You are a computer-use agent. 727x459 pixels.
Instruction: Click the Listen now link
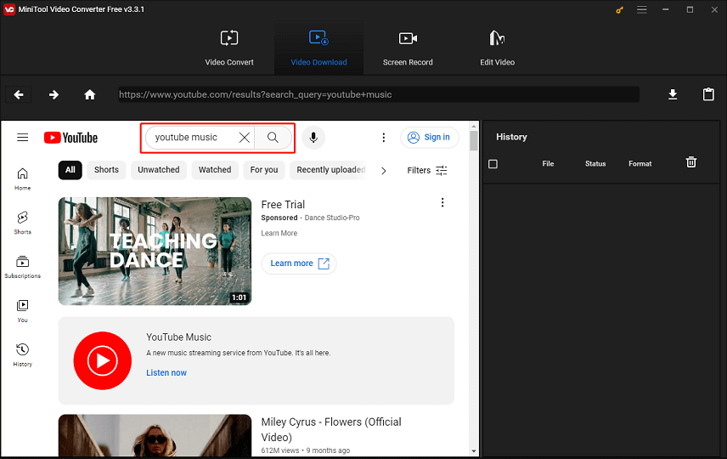click(x=166, y=372)
